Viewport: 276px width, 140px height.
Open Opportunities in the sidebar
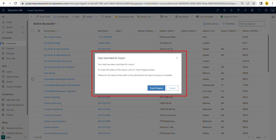pyautogui.click(x=12, y=77)
